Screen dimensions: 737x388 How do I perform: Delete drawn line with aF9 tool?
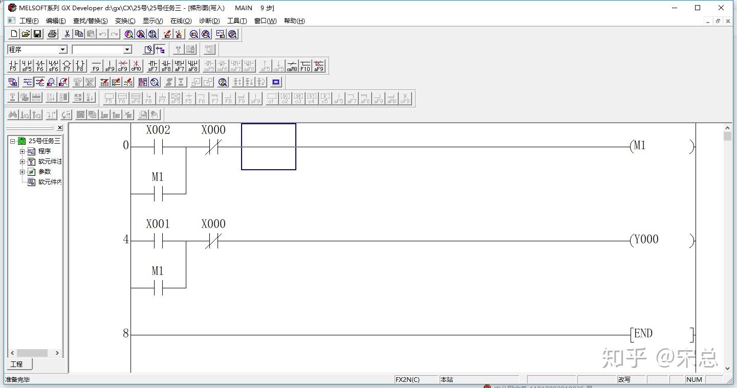point(318,65)
